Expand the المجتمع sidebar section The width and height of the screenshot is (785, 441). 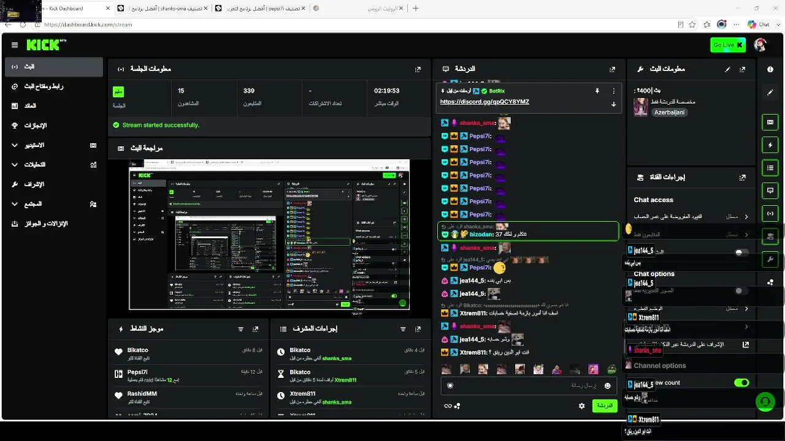point(54,204)
